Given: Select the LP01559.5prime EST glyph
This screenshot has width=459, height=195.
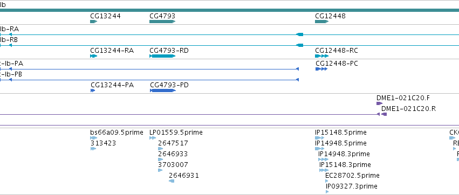Looking at the screenshot, I should [153, 138].
